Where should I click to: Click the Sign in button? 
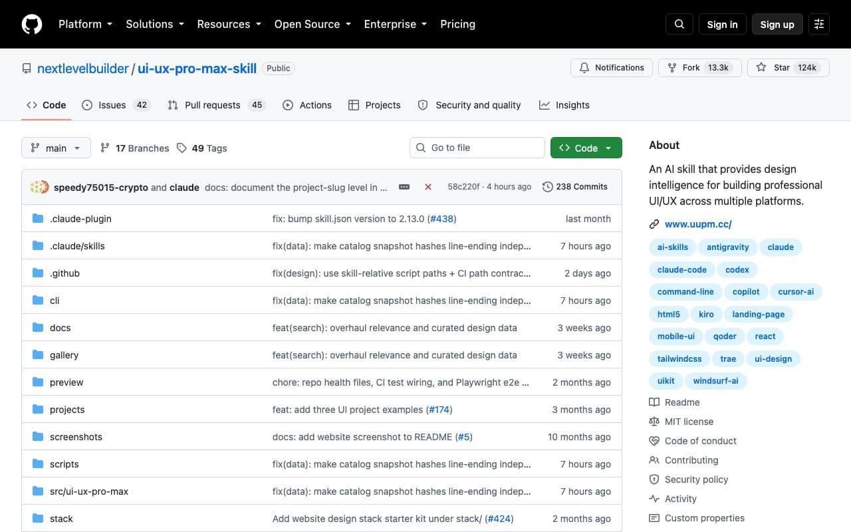tap(723, 24)
